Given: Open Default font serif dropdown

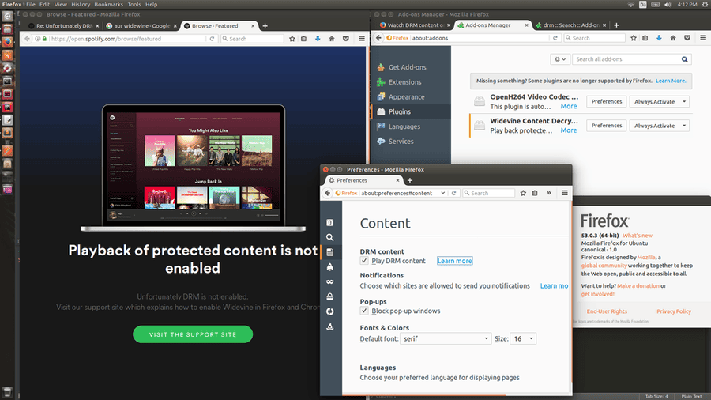Looking at the screenshot, I should pyautogui.click(x=446, y=339).
